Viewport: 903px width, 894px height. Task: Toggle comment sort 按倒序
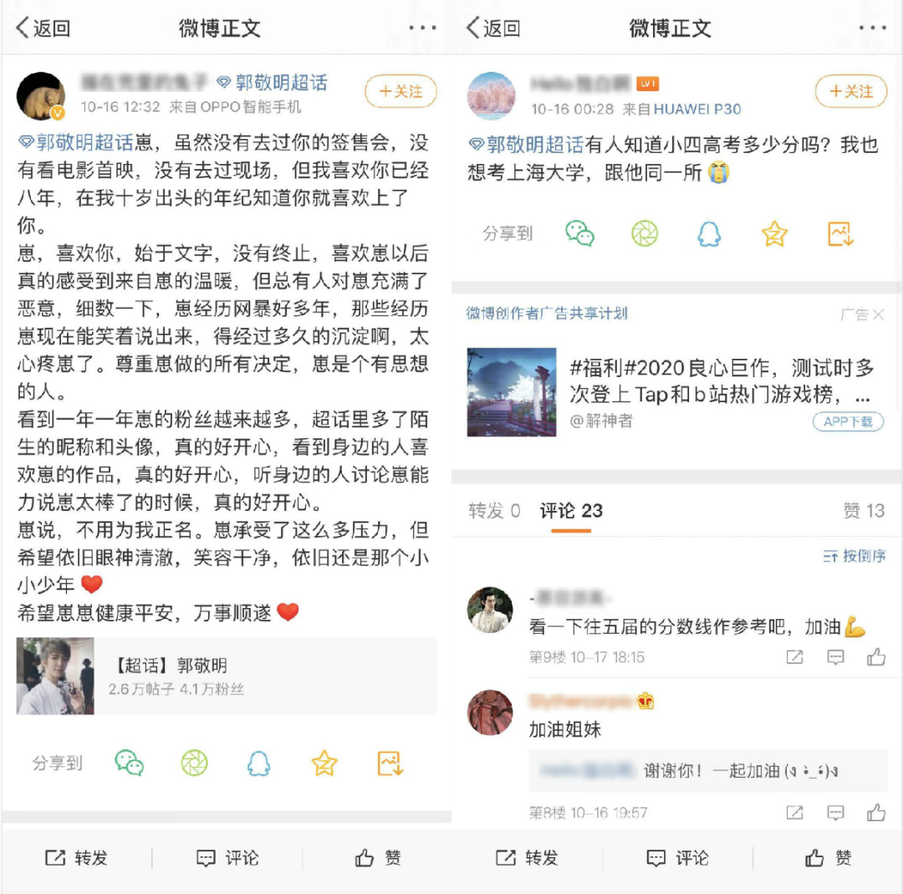tap(854, 556)
